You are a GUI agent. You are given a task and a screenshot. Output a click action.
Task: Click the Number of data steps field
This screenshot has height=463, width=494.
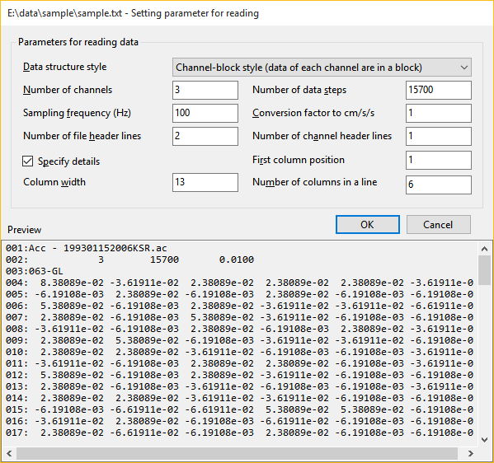439,90
